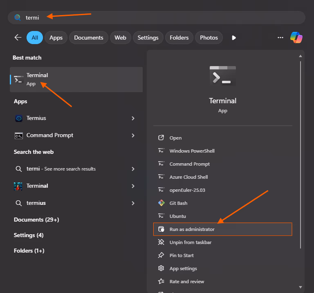314x293 pixels.
Task: Choose Run as administrator
Action: pos(223,229)
